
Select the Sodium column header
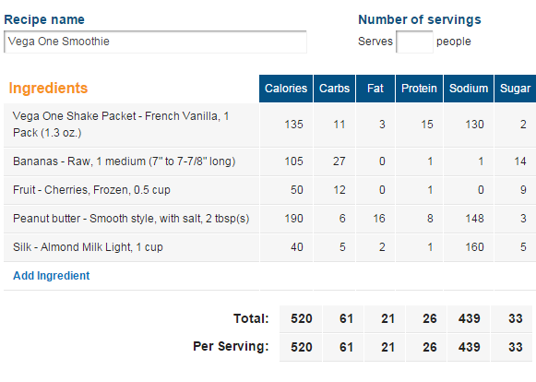pyautogui.click(x=469, y=89)
